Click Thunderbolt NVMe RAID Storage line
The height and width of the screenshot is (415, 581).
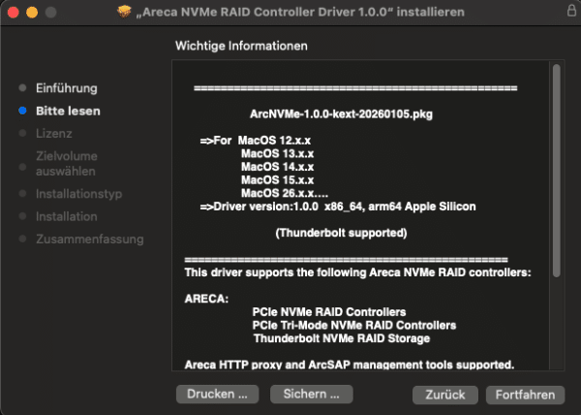click(x=342, y=338)
